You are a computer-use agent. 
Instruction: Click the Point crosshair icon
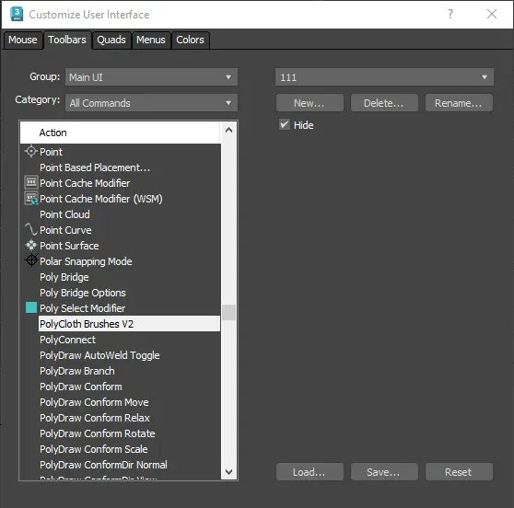(31, 151)
